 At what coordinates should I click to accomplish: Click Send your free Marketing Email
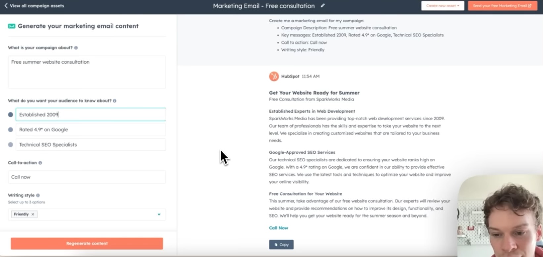coord(502,6)
